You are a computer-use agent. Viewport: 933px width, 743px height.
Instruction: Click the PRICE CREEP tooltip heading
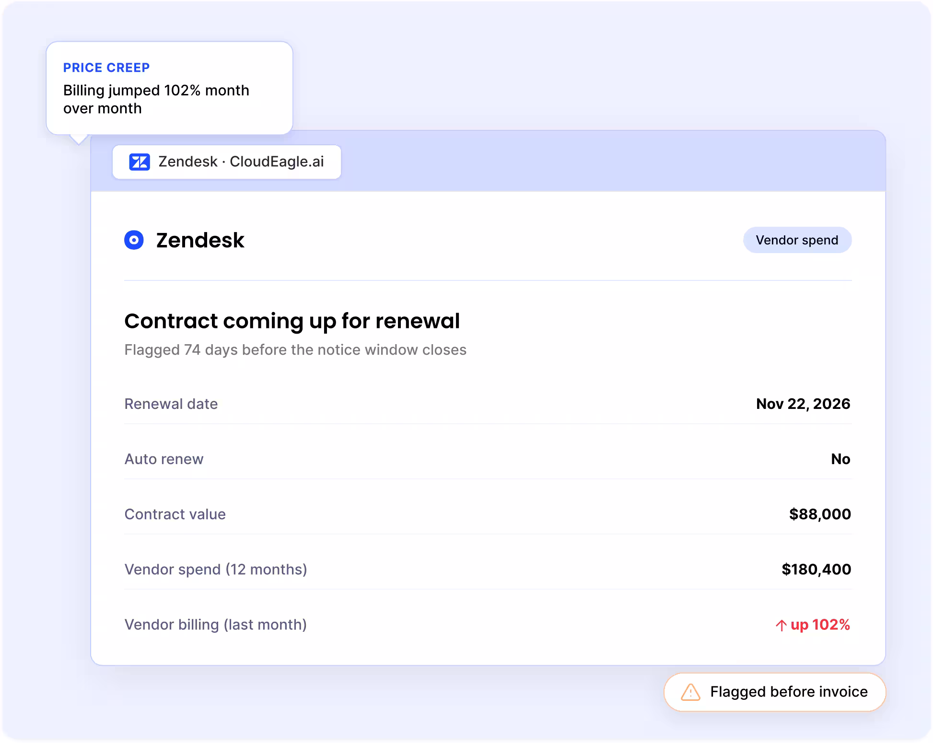pyautogui.click(x=106, y=68)
